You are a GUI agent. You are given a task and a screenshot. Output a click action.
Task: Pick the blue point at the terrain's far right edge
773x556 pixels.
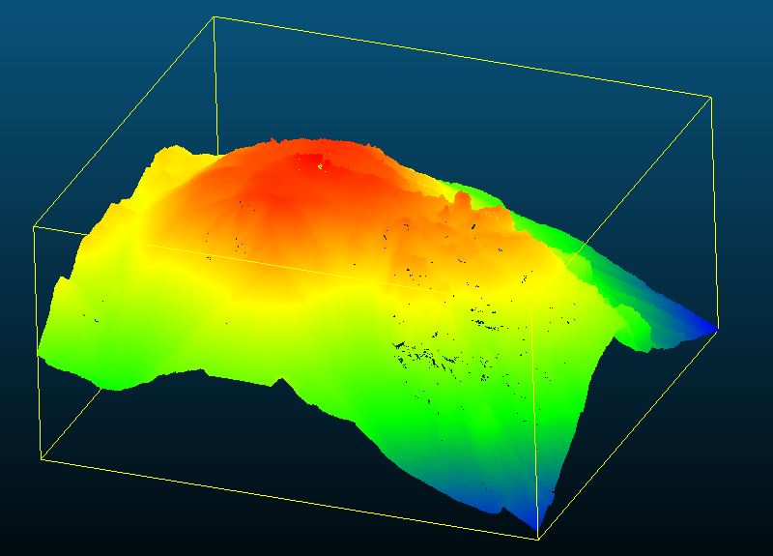click(x=712, y=328)
